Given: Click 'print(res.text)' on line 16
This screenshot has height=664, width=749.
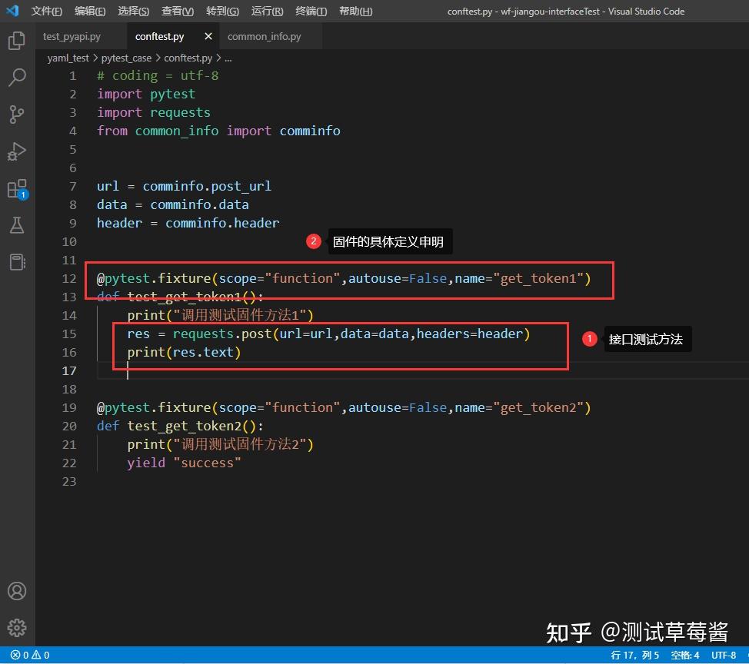Looking at the screenshot, I should tap(184, 352).
